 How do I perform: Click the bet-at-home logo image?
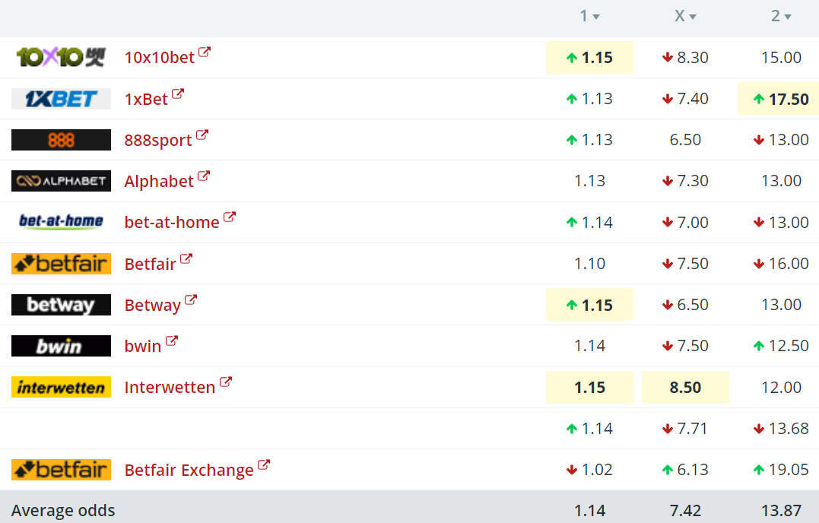pyautogui.click(x=61, y=222)
